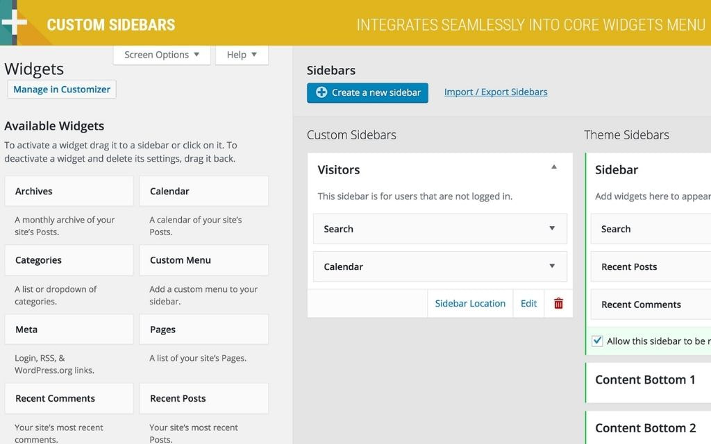Open Sidebar Location settings

coord(470,303)
